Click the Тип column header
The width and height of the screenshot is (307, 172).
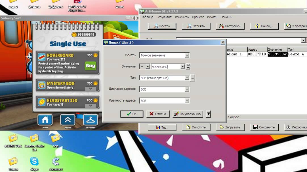[x=297, y=50]
